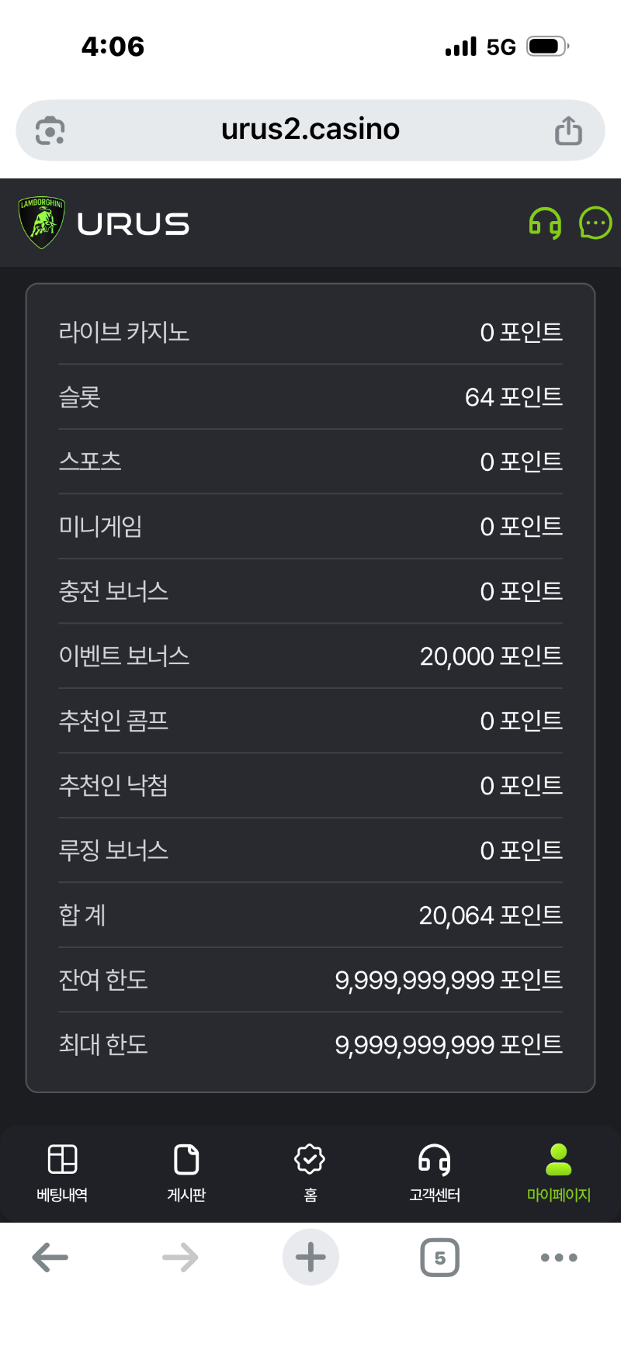Open 고객센터 customer center in bottom bar
Viewport: 621px width, 1346px height.
435,1172
